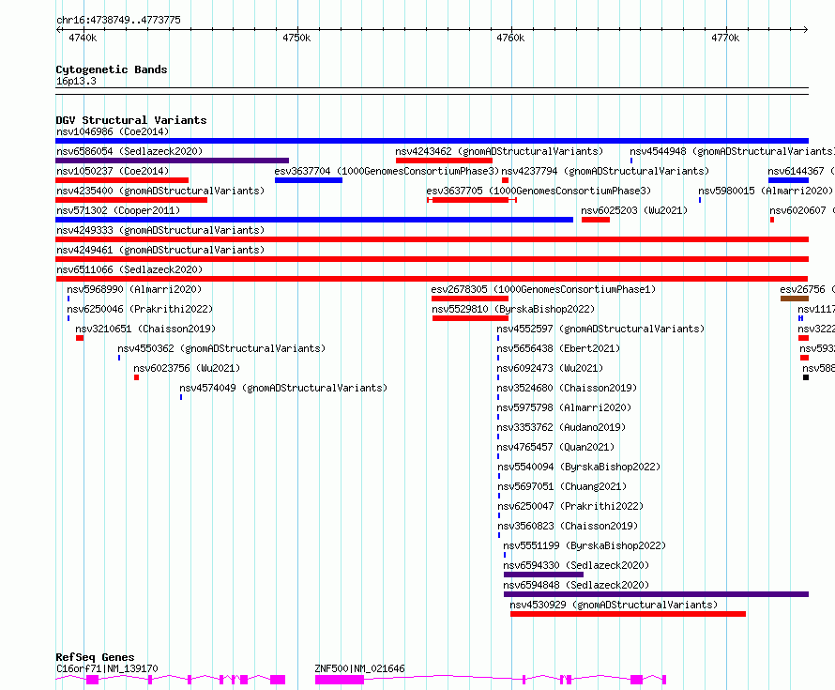Select the nsv6586054 (Sedlazeck2020) purple bar
The height and width of the screenshot is (690, 835).
click(172, 161)
